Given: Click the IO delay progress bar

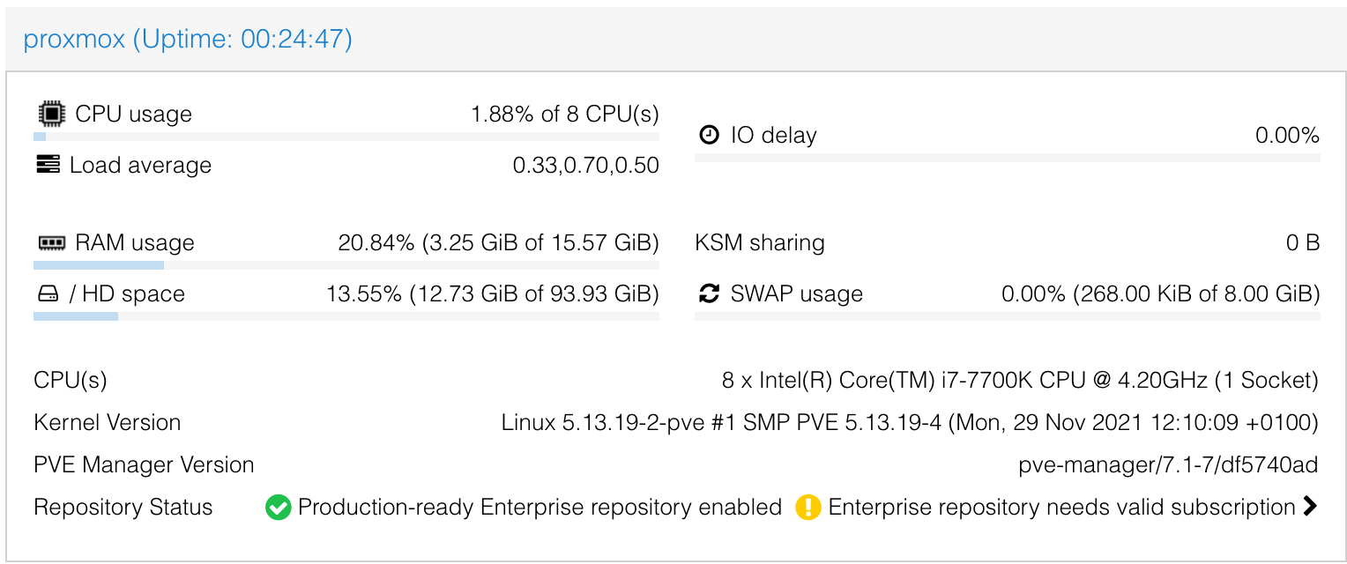Looking at the screenshot, I should (1008, 158).
